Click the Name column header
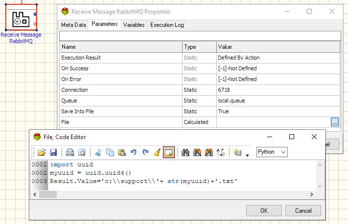Viewport: 348px width, 224px height. click(121, 47)
